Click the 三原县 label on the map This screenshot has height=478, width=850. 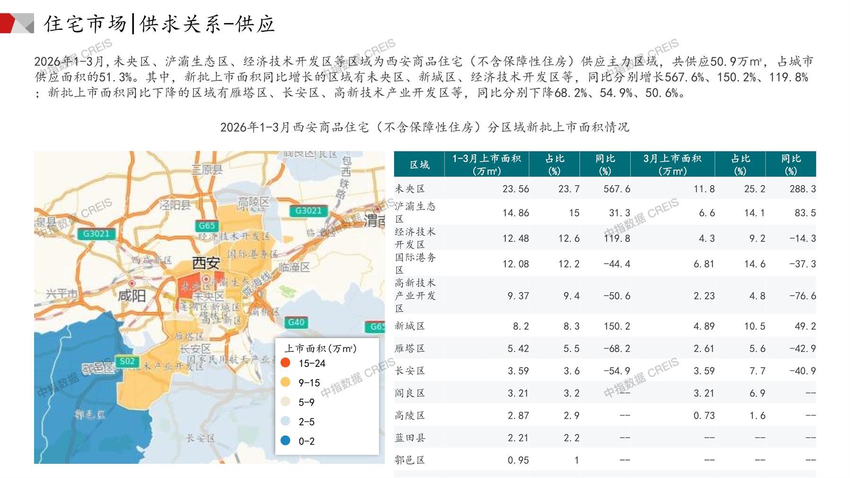[x=207, y=169]
